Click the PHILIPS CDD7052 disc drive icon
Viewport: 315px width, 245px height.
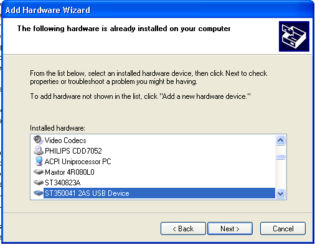click(x=38, y=150)
